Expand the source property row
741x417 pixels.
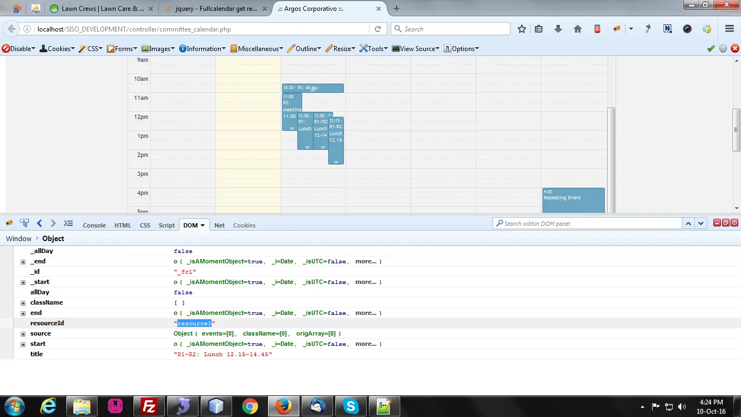(23, 334)
